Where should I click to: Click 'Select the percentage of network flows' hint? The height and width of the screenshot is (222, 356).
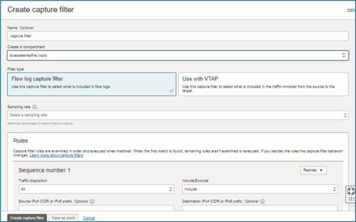pyautogui.click(x=40, y=123)
